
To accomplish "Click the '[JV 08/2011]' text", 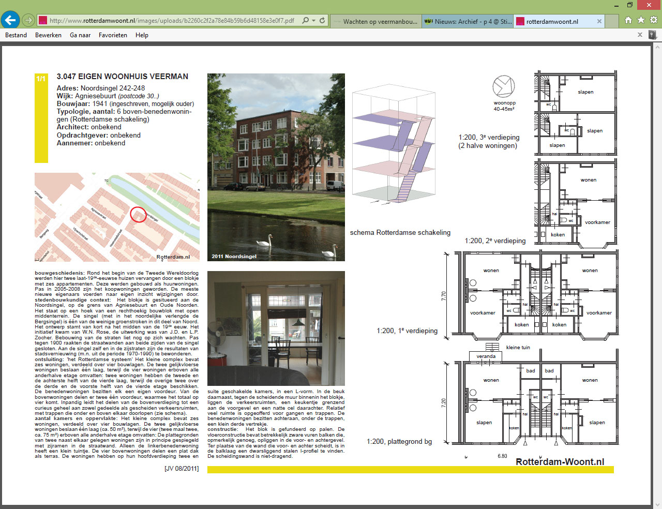I will click(182, 469).
